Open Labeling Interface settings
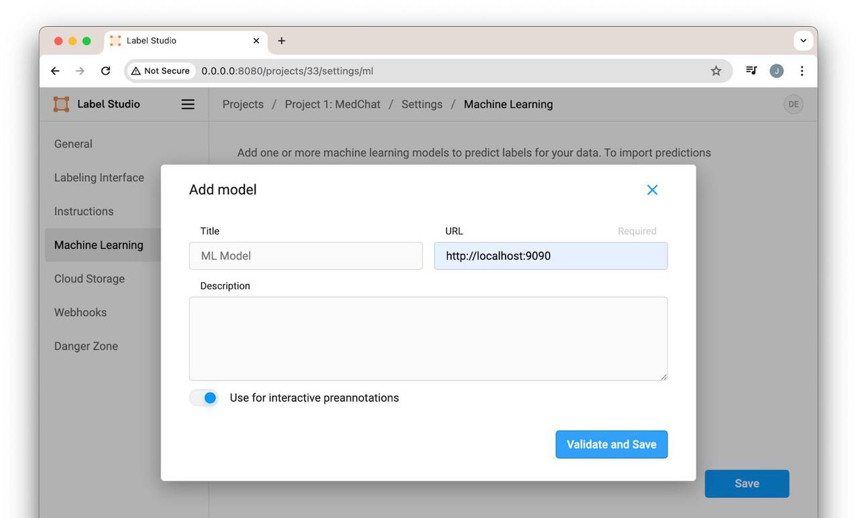857x518 pixels. (99, 178)
